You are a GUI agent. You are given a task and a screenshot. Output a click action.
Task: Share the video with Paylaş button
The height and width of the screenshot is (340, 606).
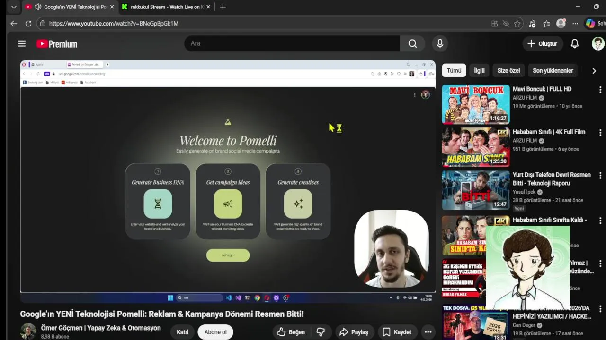[354, 332]
